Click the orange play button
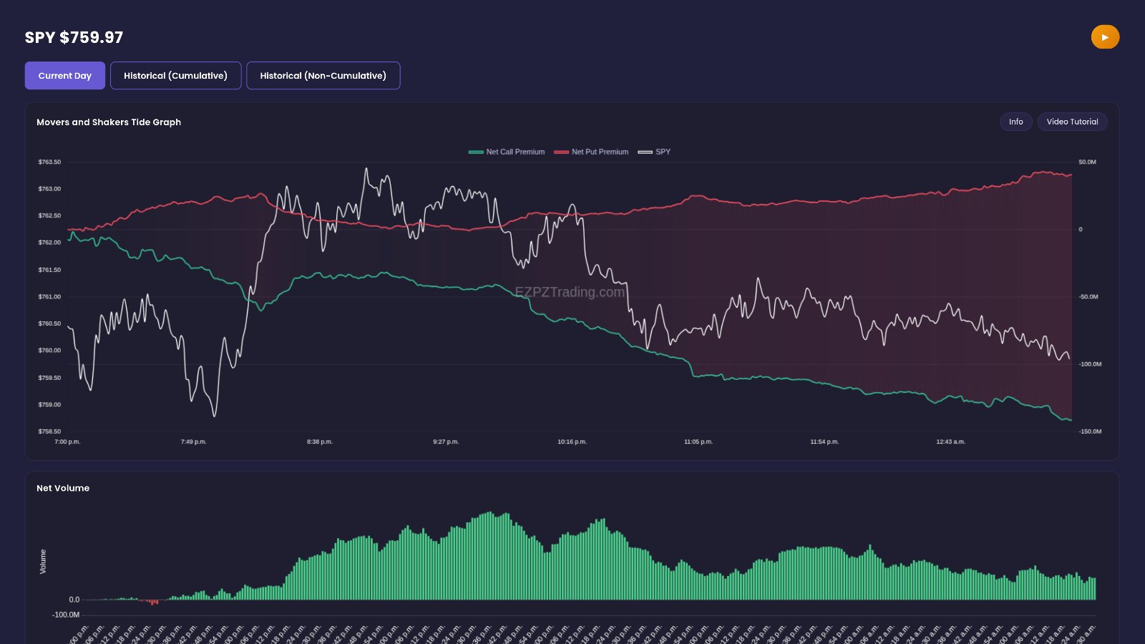The height and width of the screenshot is (644, 1145). pos(1105,37)
